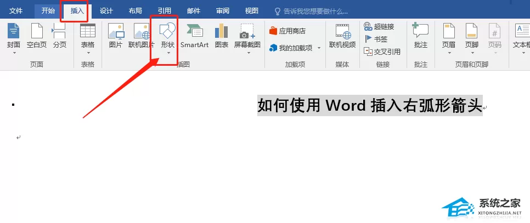The width and height of the screenshot is (530, 223).
Task: Expand the 屏幕截图 screenshot dropdown
Action: pos(249,53)
